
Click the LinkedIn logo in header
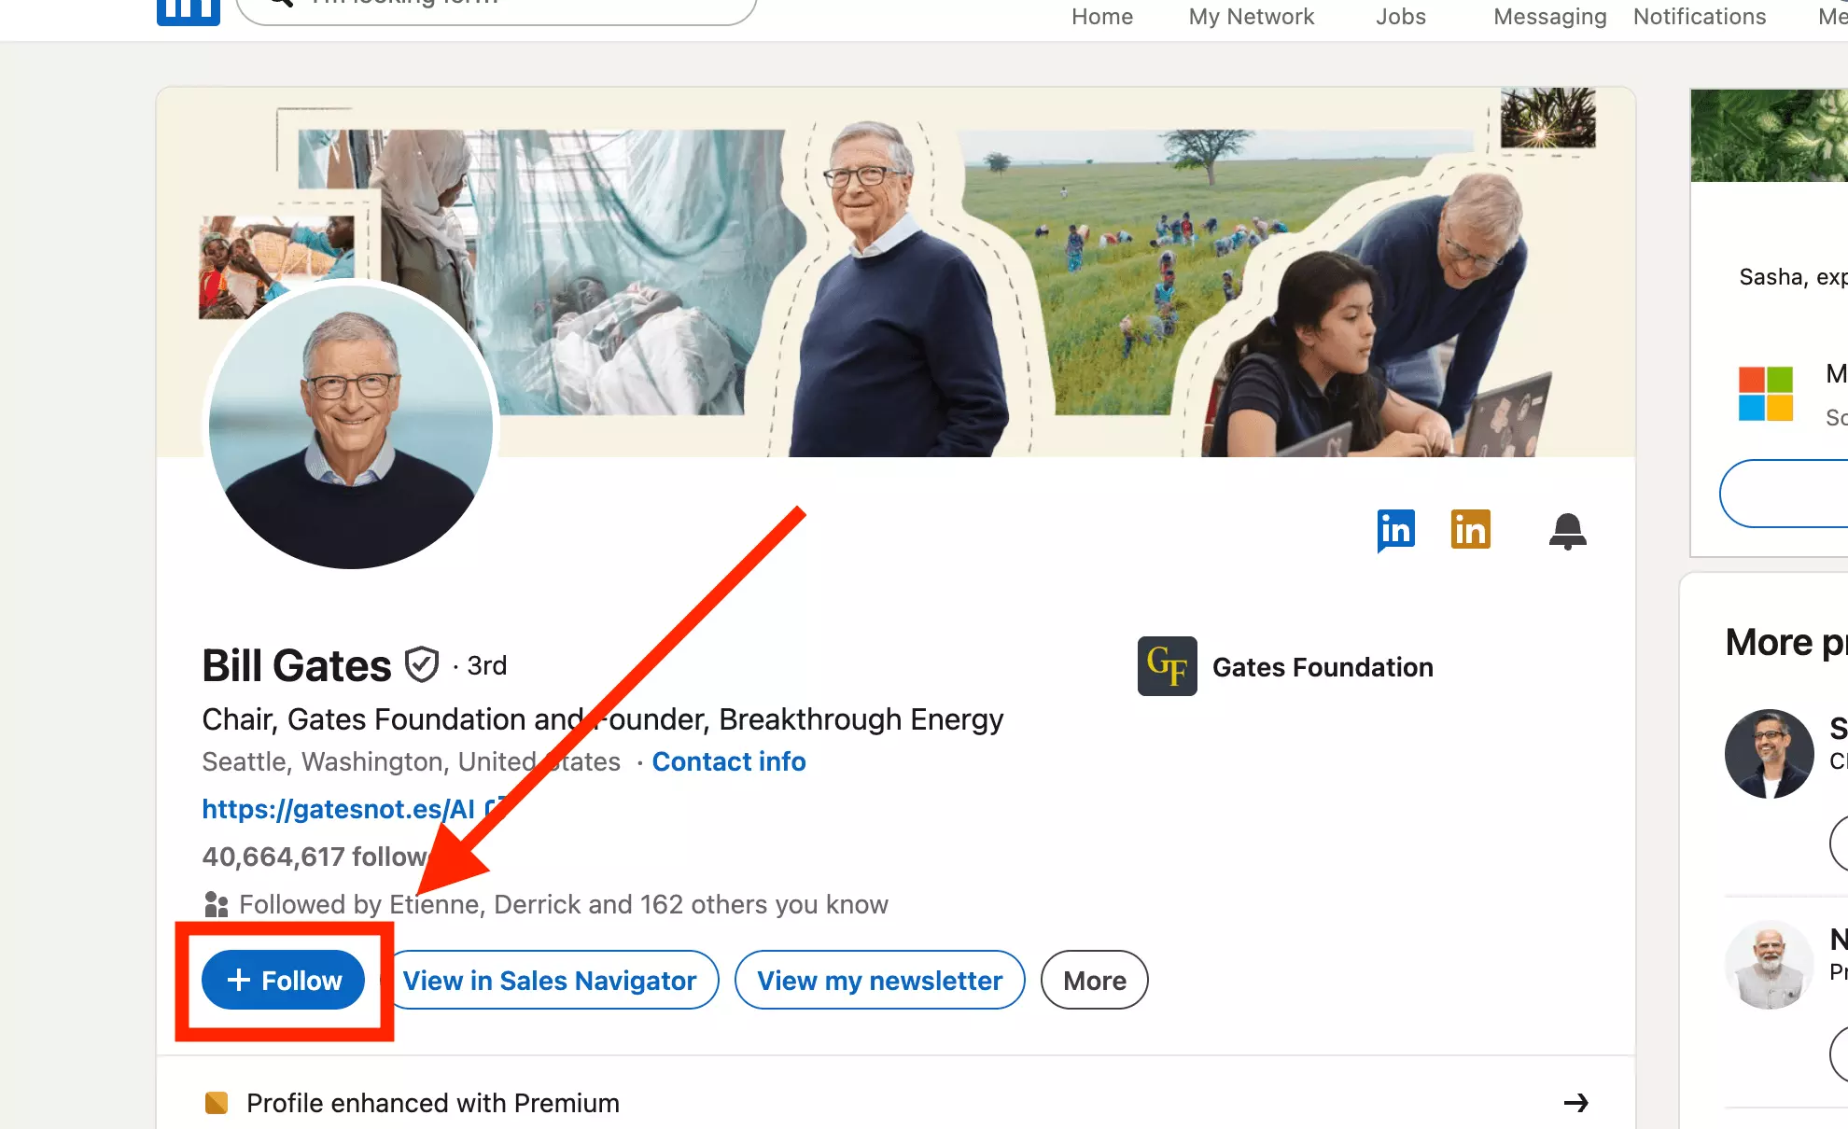click(x=189, y=11)
